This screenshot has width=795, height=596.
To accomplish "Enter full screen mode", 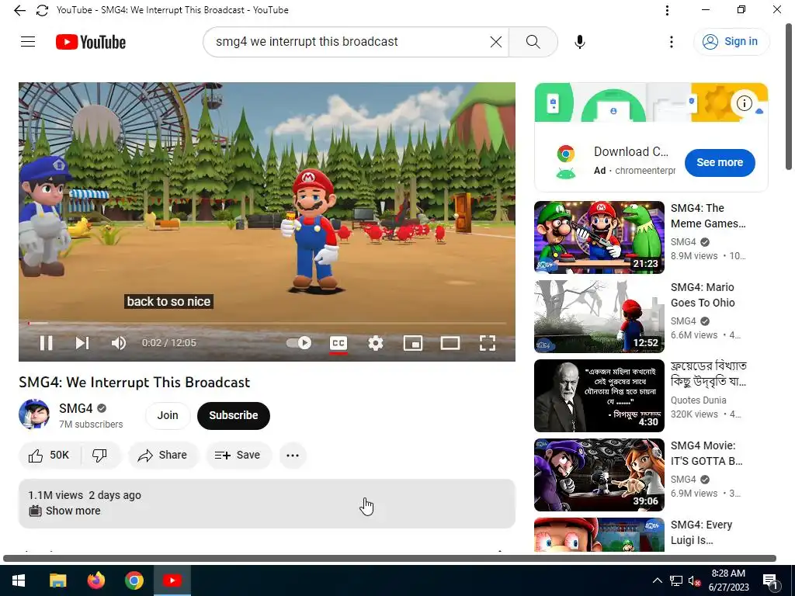I will (488, 343).
